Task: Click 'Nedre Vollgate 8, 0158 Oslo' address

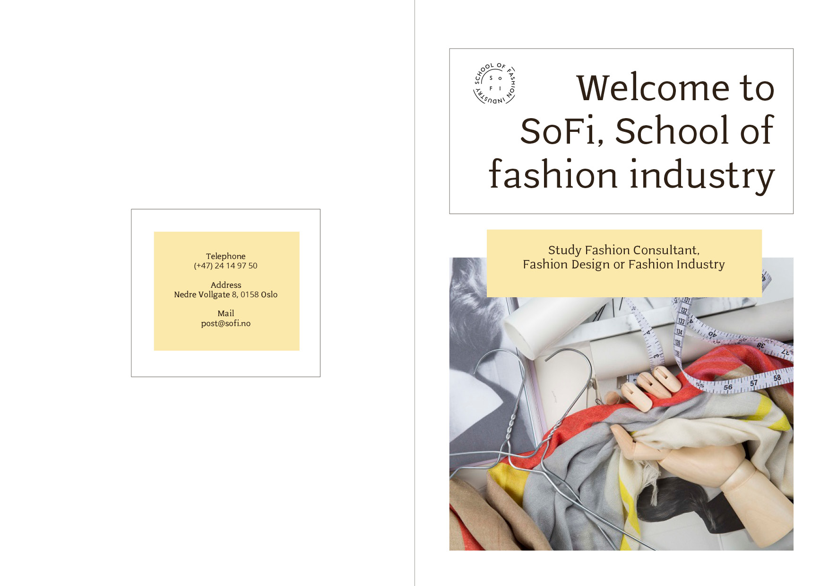Action: pos(225,294)
